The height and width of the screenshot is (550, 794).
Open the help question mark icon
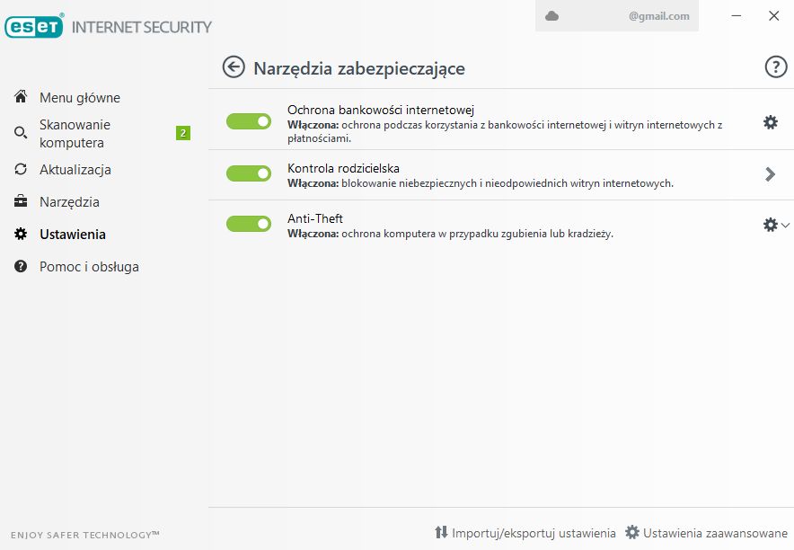point(774,67)
